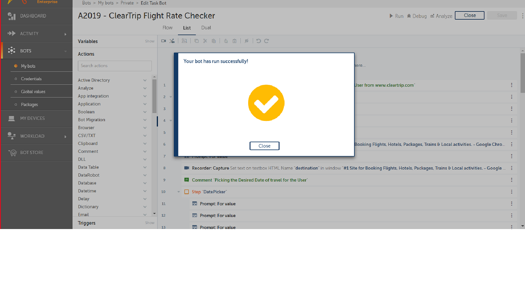Image resolution: width=525 pixels, height=295 pixels.
Task: Click the paste icon beside the scissors
Action: coord(214,41)
